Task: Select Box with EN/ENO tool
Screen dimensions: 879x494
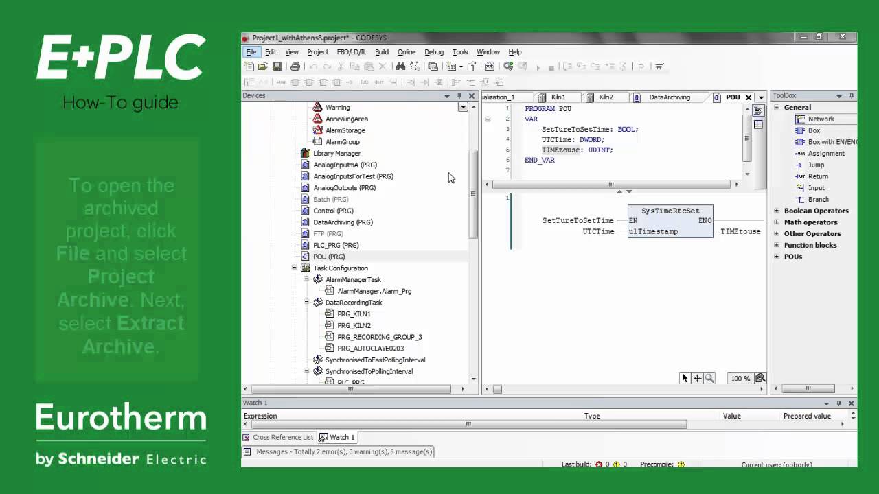Action: [825, 142]
